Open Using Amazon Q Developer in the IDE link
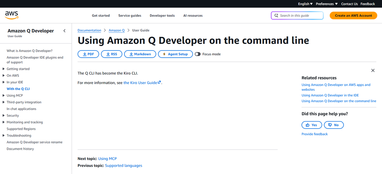382x174 pixels. (330, 96)
